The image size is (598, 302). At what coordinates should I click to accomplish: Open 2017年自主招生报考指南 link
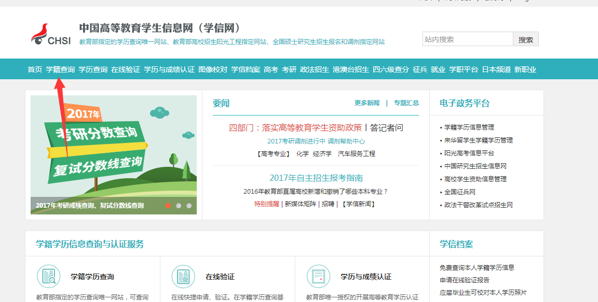point(316,178)
